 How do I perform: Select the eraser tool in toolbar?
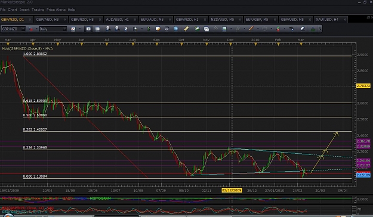click(x=303, y=29)
